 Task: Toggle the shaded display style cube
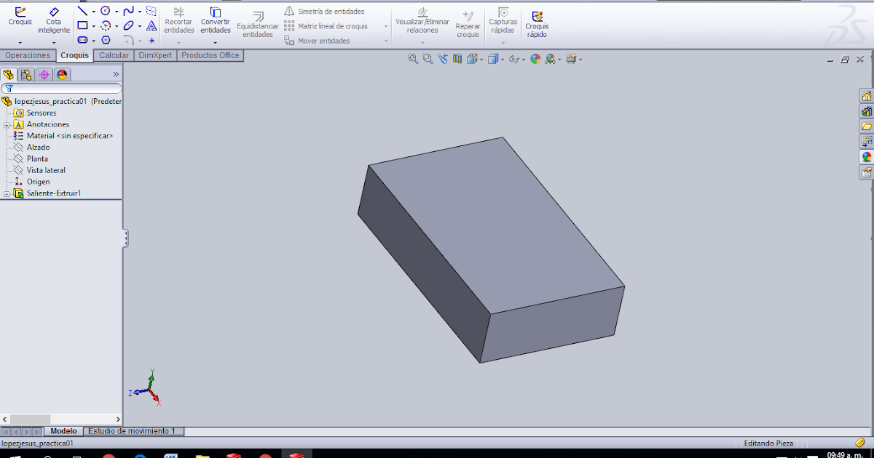(492, 59)
